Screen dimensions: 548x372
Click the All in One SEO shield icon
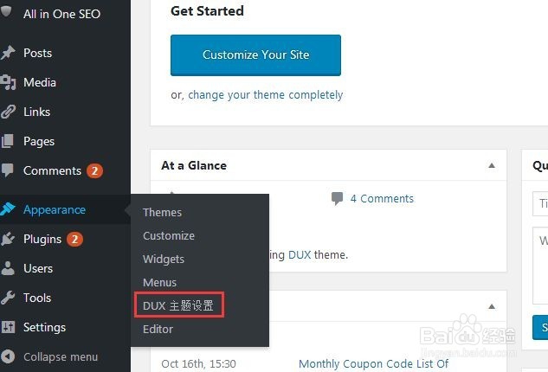click(x=8, y=14)
